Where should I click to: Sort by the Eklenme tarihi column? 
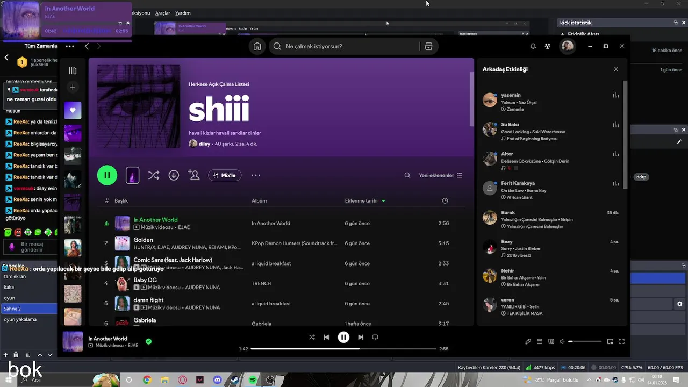point(365,200)
